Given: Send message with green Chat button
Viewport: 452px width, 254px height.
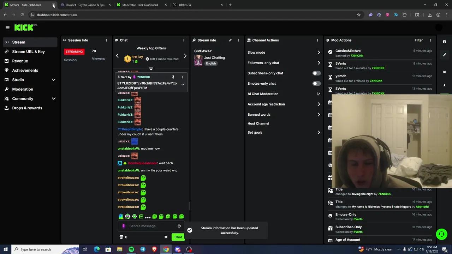Looking at the screenshot, I should (x=178, y=237).
